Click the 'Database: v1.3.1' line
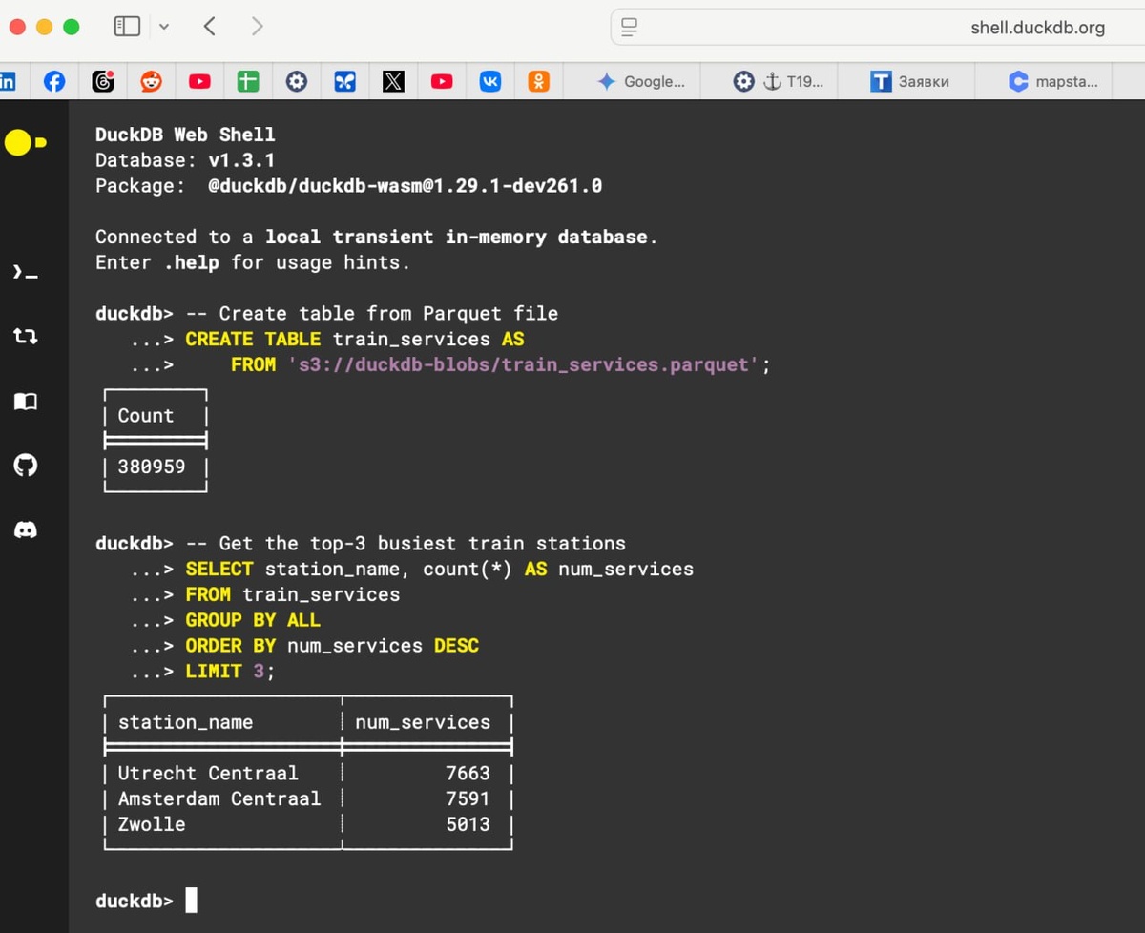This screenshot has width=1145, height=933. pos(185,160)
